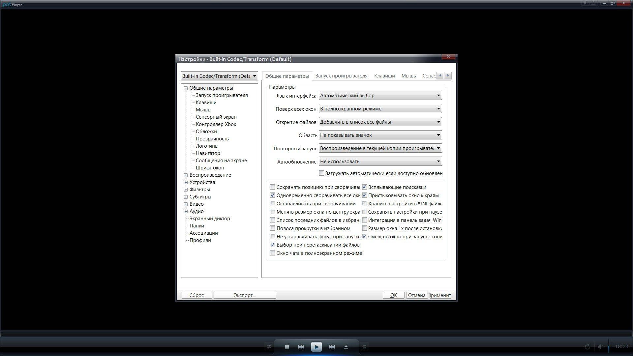This screenshot has width=633, height=356.
Task: Select Ассоциации in the settings tree
Action: point(203,233)
